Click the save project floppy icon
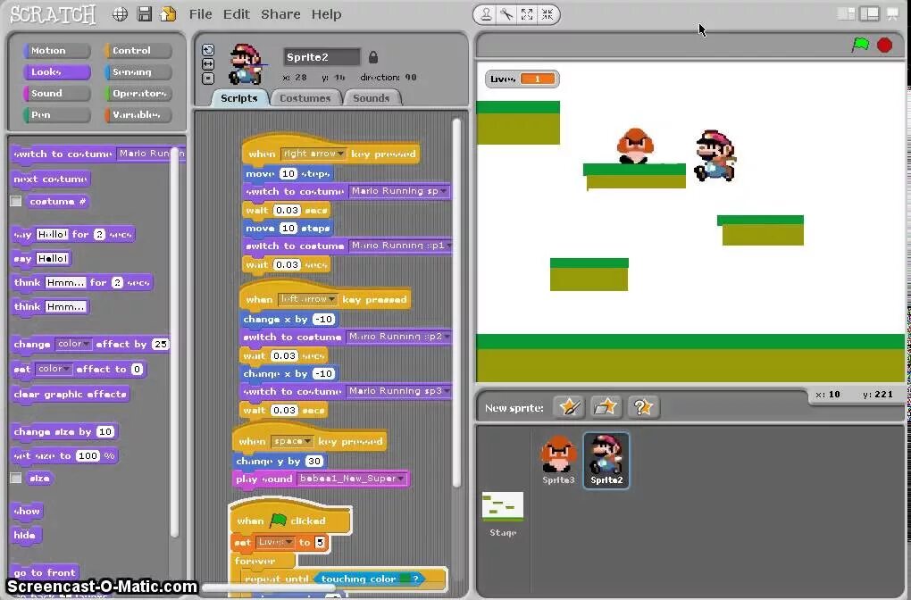The image size is (911, 600). point(144,14)
